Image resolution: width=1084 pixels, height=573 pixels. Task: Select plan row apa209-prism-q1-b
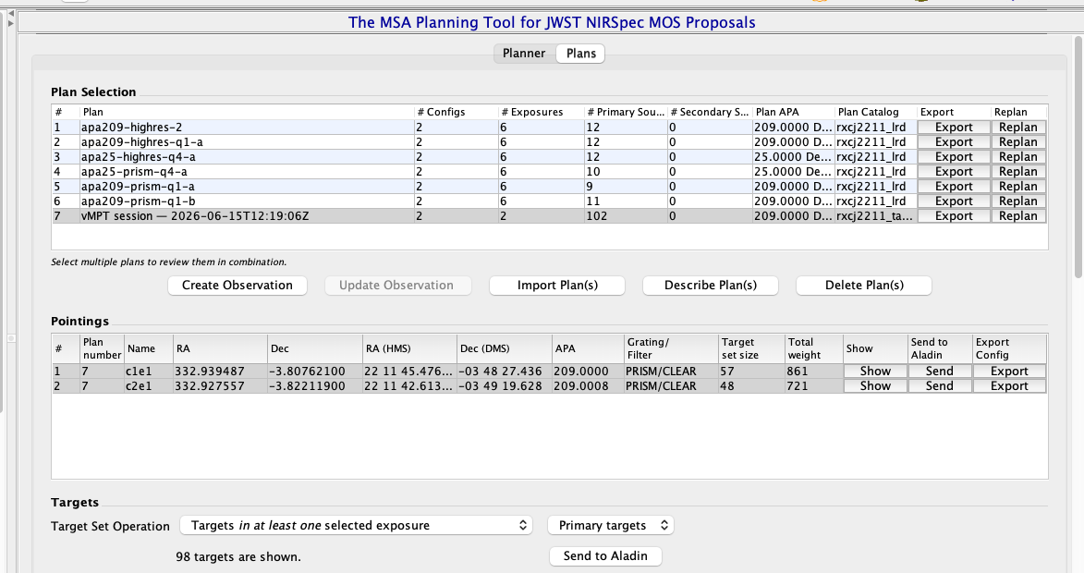(549, 201)
